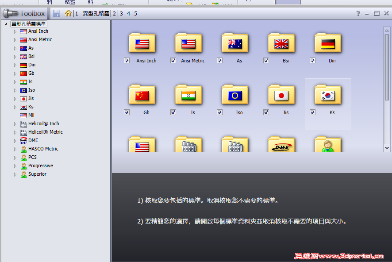
Task: Select the Superior user icon in tree
Action: (x=23, y=174)
